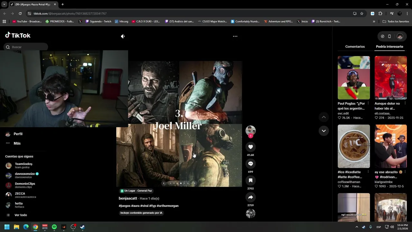Switch to the Comentarios tab
Screen dimensions: 412x232
pos(355,47)
